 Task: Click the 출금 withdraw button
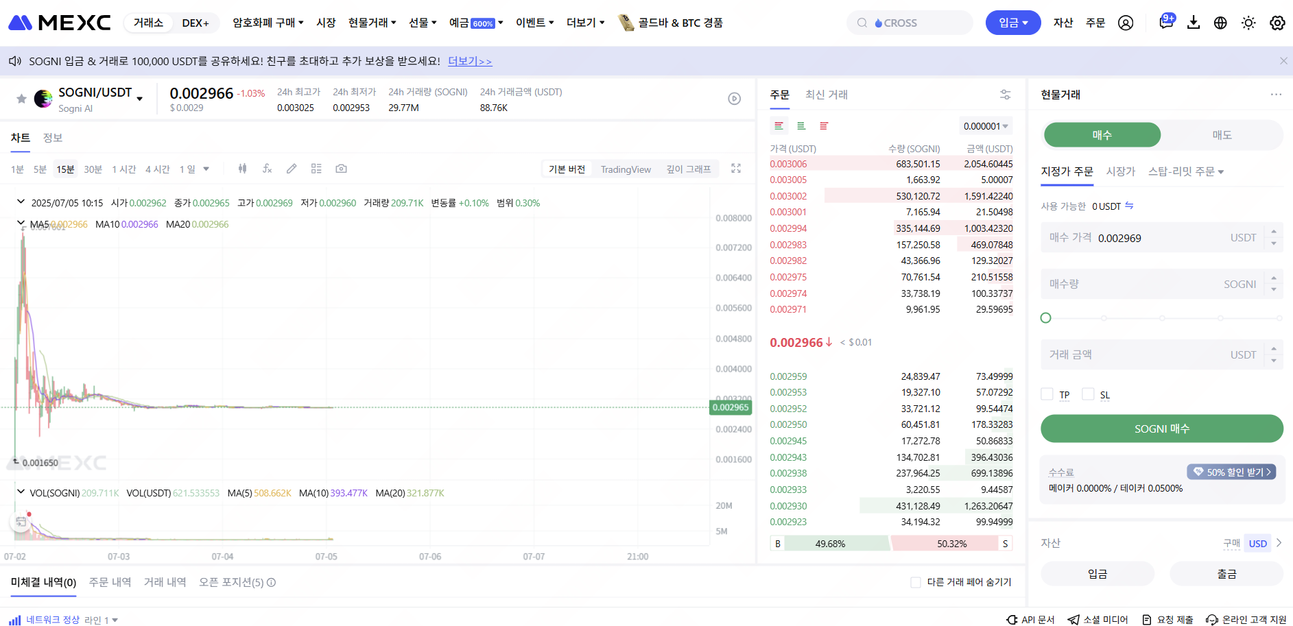(x=1226, y=574)
